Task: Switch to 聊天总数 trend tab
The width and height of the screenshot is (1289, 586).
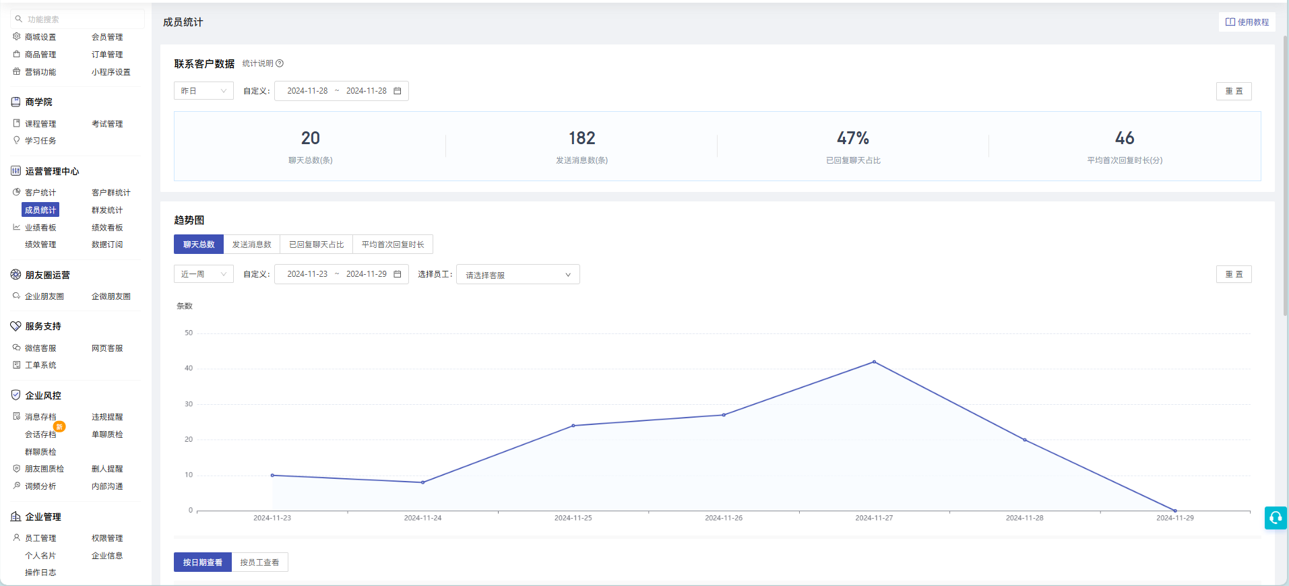Action: [x=199, y=245]
